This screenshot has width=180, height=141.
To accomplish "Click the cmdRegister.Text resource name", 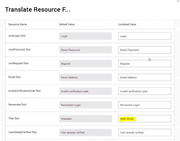I will (x=18, y=63).
